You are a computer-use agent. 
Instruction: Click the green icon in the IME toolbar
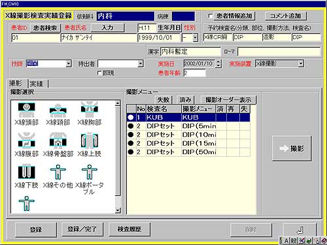pyautogui.click(x=309, y=240)
